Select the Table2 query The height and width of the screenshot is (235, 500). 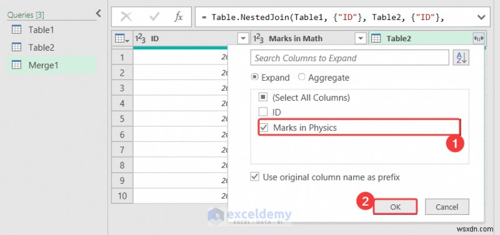pos(52,47)
